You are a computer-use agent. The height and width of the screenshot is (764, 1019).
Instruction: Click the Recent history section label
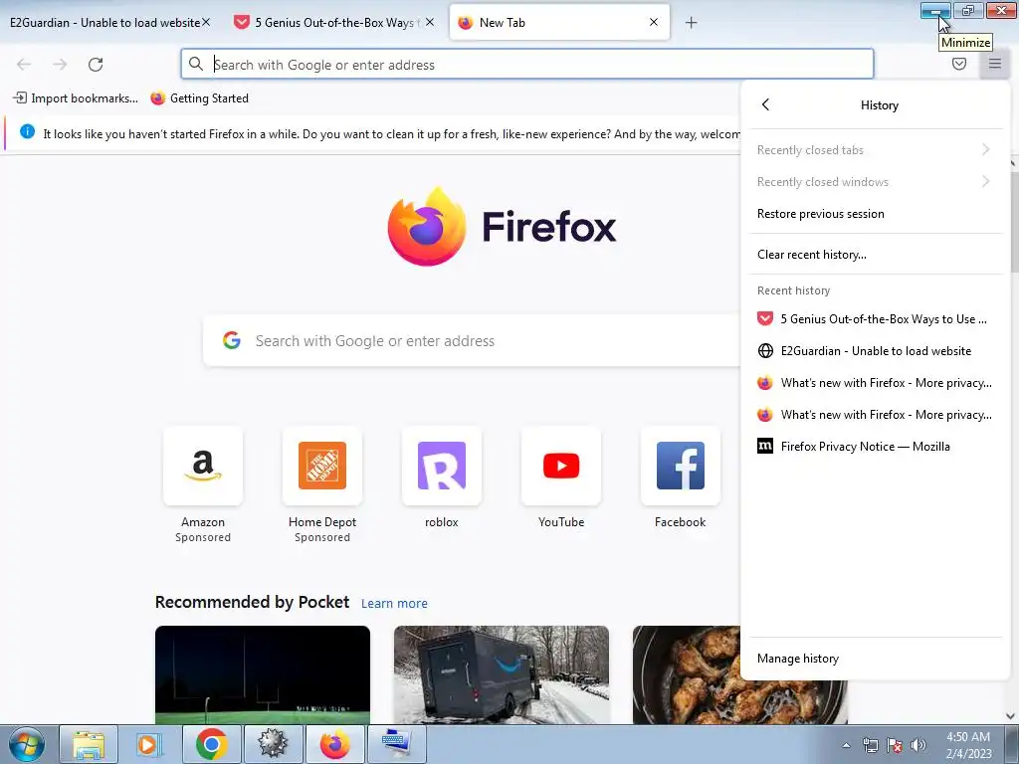tap(793, 290)
